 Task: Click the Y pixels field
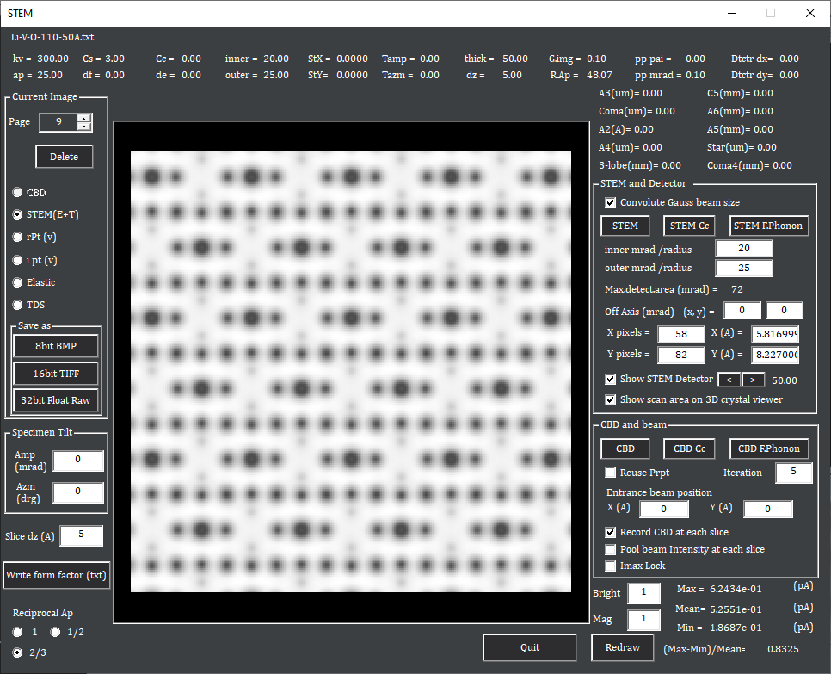pyautogui.click(x=681, y=355)
